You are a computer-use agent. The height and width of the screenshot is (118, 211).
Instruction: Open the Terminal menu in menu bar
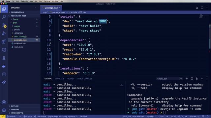pos(47,1)
